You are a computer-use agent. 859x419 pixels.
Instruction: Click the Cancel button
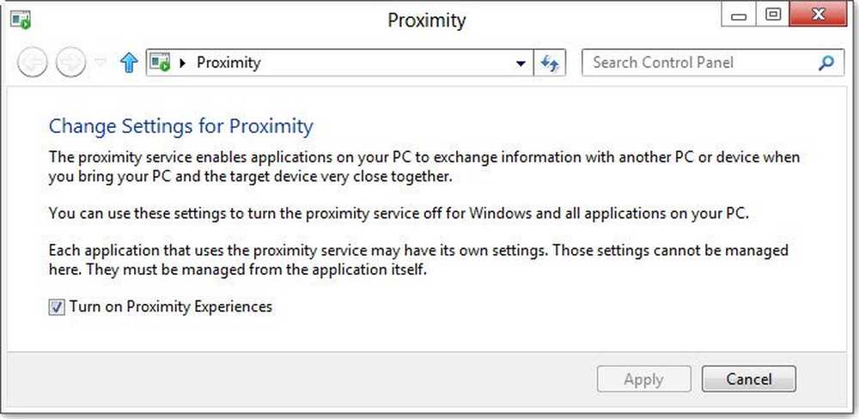pos(748,379)
